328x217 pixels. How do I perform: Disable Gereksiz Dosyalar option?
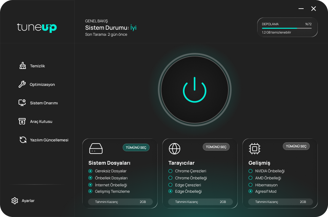pos(90,171)
